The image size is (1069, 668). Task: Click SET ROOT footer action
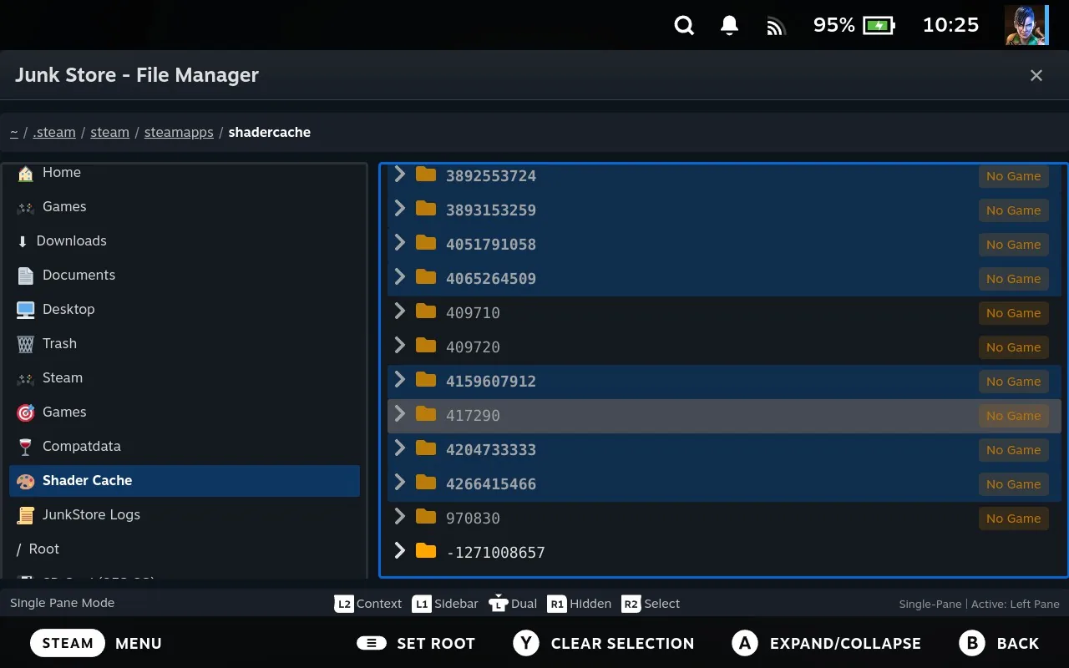click(416, 644)
